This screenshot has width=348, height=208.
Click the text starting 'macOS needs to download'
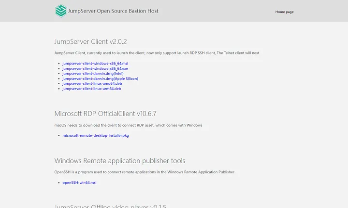pos(128,125)
